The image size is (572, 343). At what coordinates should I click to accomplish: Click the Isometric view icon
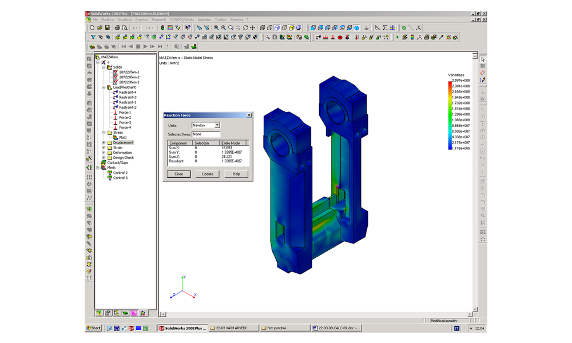pos(357,27)
